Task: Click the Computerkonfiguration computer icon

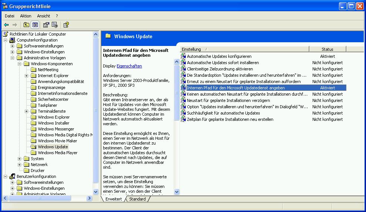Action: (12, 40)
